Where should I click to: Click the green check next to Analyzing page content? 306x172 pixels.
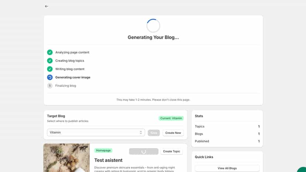click(x=50, y=52)
